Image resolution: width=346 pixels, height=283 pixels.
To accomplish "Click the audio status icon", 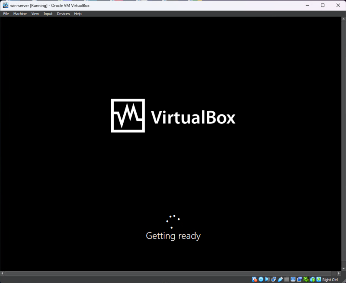I will [266, 279].
